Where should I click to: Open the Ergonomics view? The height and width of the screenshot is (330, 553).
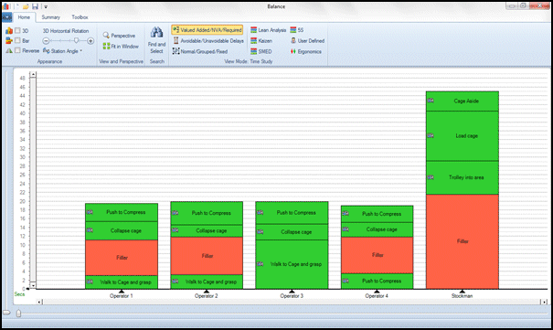pyautogui.click(x=305, y=51)
